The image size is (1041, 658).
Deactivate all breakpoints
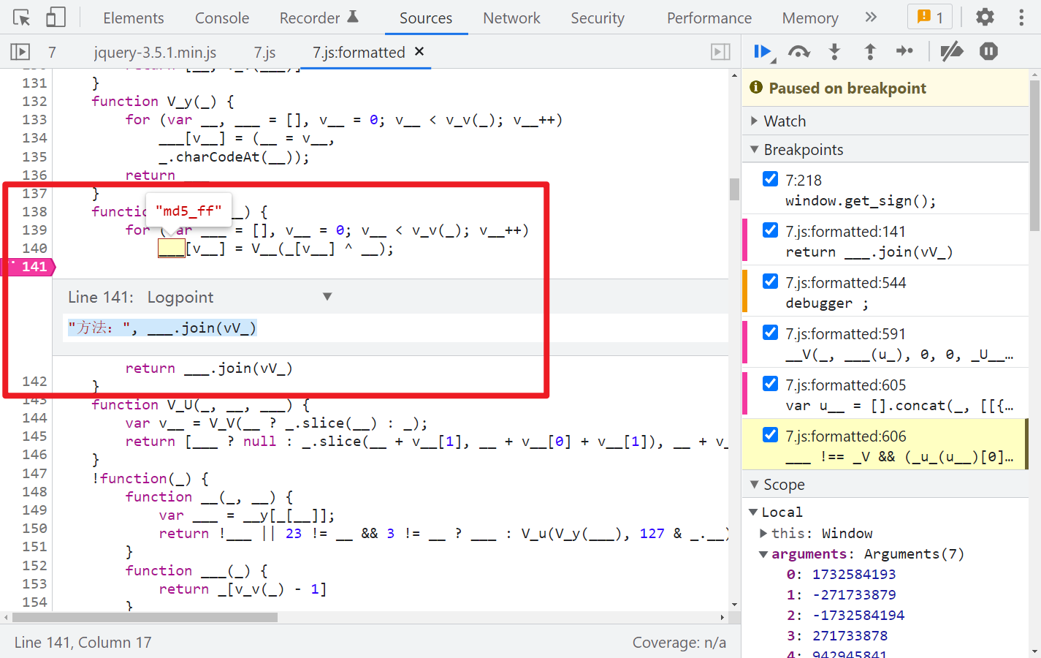click(x=951, y=52)
